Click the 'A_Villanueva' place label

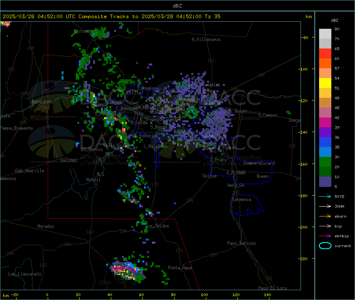pyautogui.click(x=206, y=39)
